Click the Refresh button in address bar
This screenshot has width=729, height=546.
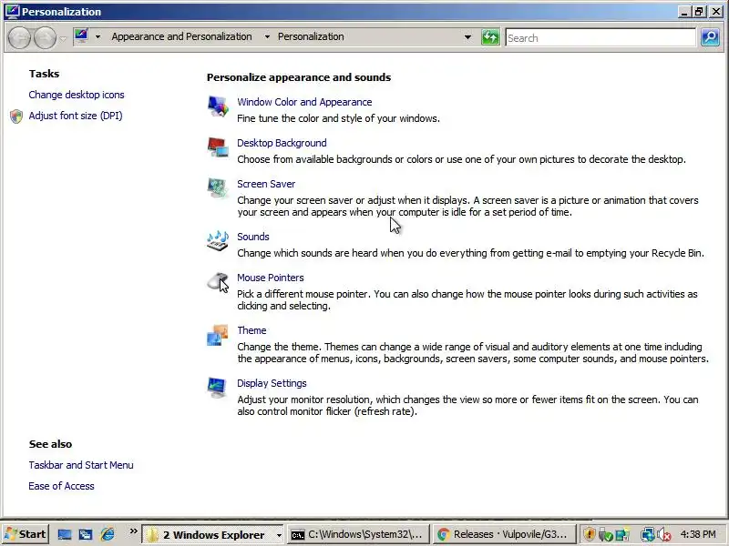click(490, 37)
